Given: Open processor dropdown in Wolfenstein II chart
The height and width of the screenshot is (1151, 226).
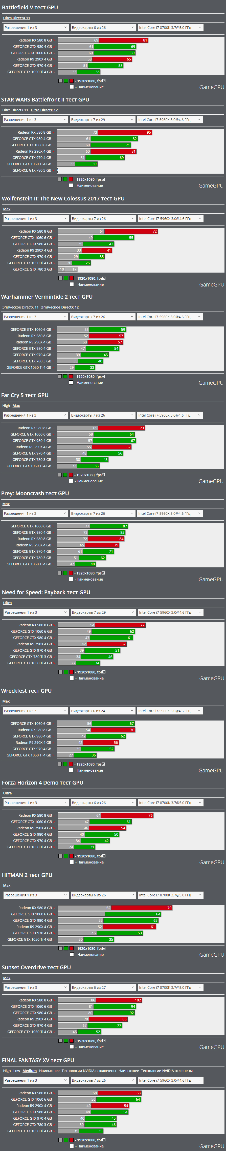Looking at the screenshot, I should click(x=171, y=219).
